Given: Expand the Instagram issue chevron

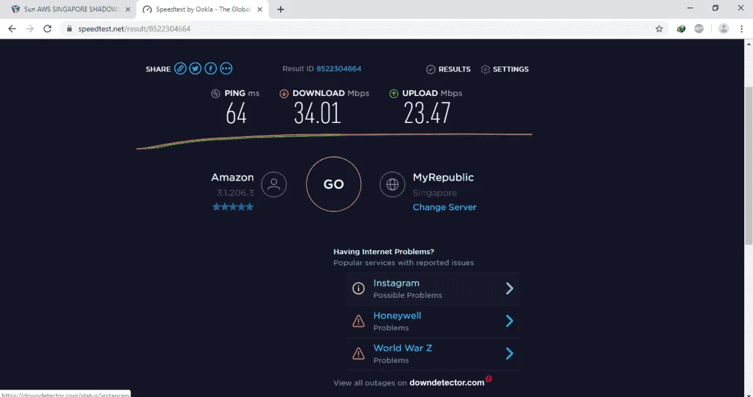Looking at the screenshot, I should [510, 288].
